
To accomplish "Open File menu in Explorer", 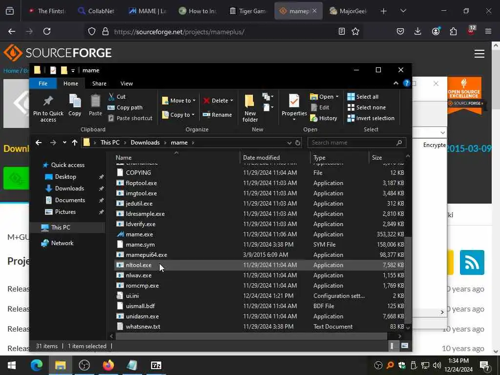I will (43, 83).
